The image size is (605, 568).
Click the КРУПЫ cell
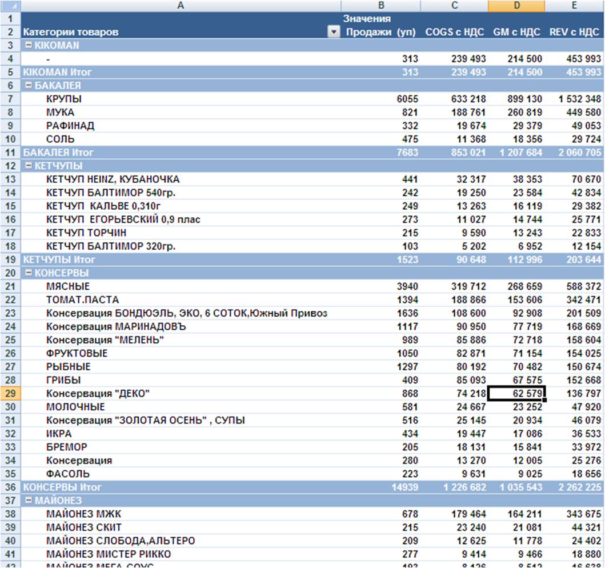pos(64,99)
